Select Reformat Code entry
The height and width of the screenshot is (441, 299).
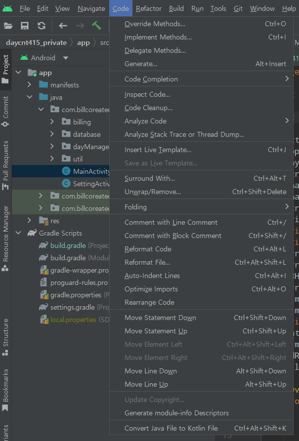coord(201,249)
